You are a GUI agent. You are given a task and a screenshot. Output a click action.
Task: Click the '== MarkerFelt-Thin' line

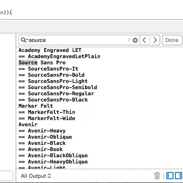[47, 112]
